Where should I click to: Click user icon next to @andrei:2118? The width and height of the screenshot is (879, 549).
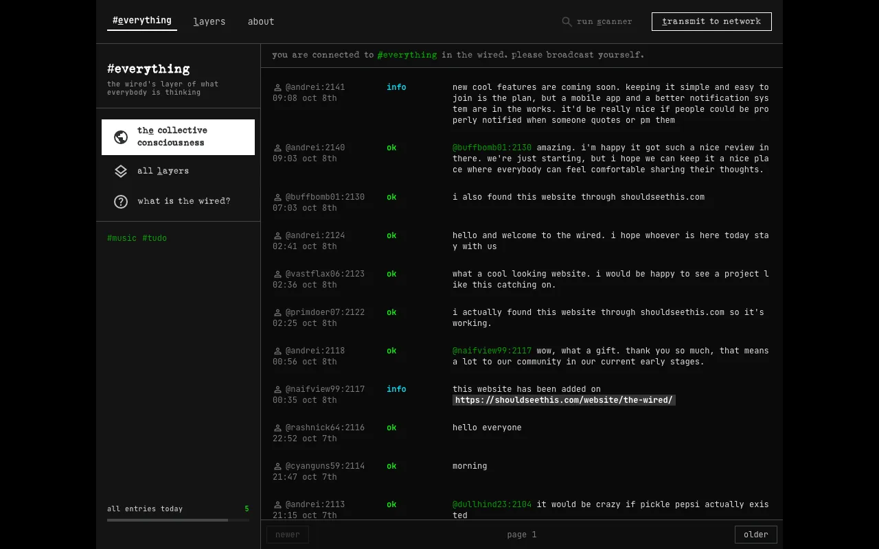point(277,351)
